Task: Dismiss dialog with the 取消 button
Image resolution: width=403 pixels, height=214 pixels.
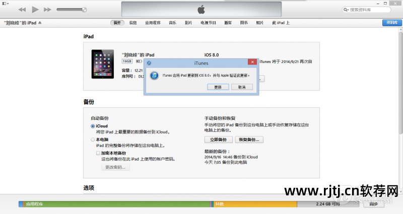Action: point(242,87)
